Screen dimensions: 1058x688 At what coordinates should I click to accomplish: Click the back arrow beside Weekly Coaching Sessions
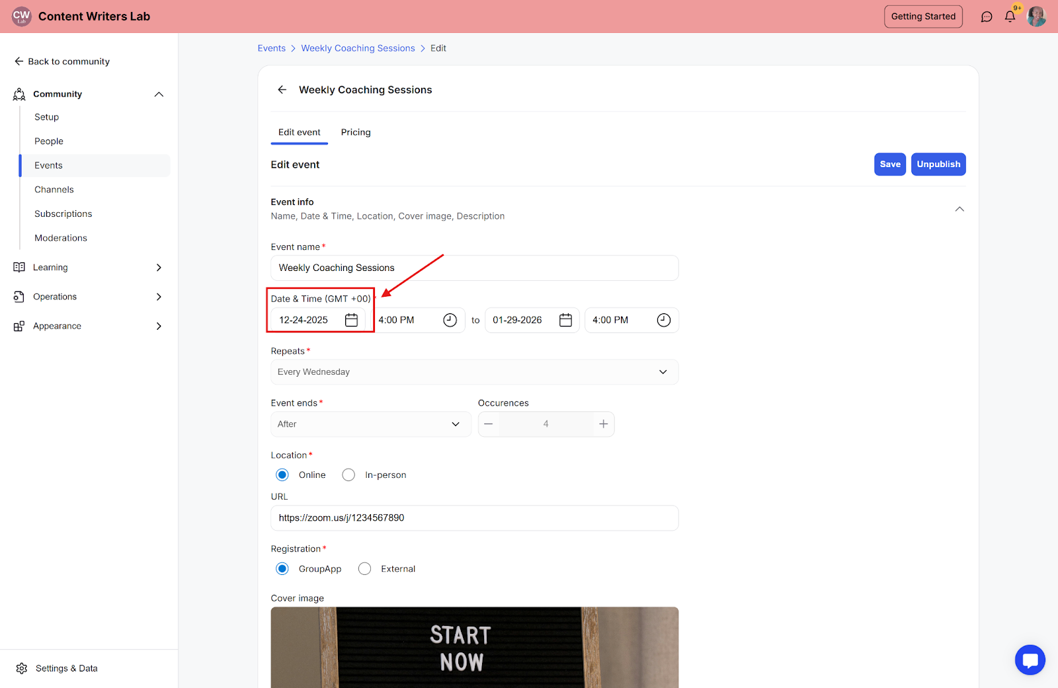(x=282, y=90)
